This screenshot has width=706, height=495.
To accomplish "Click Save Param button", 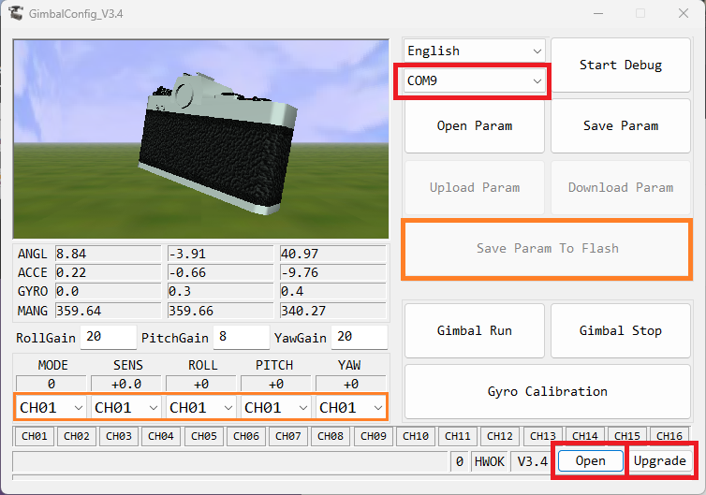I will point(620,125).
